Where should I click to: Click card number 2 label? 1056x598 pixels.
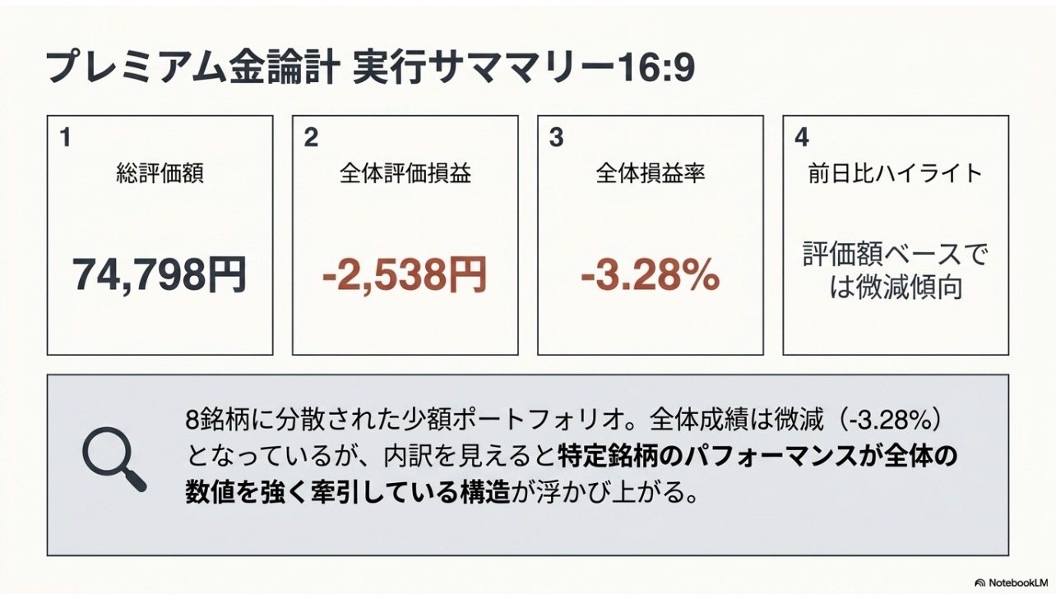coord(310,138)
